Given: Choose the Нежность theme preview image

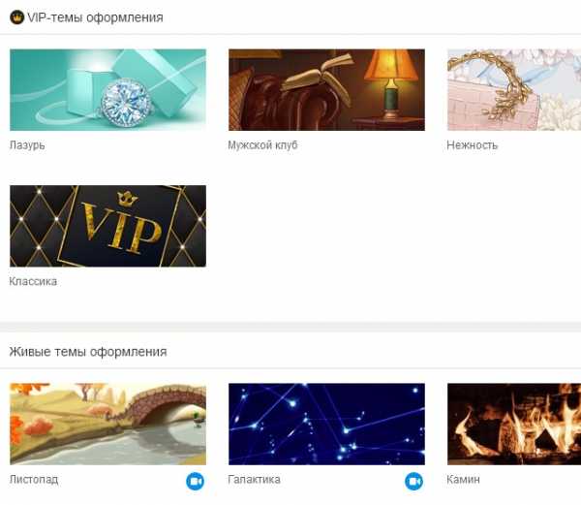Looking at the screenshot, I should 514,90.
